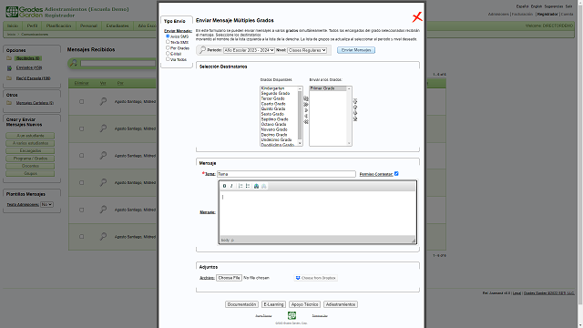Screen dimensions: 583x328
Task: Click the search magnifier in Mensajes Recibidos bar
Action: (x=74, y=63)
